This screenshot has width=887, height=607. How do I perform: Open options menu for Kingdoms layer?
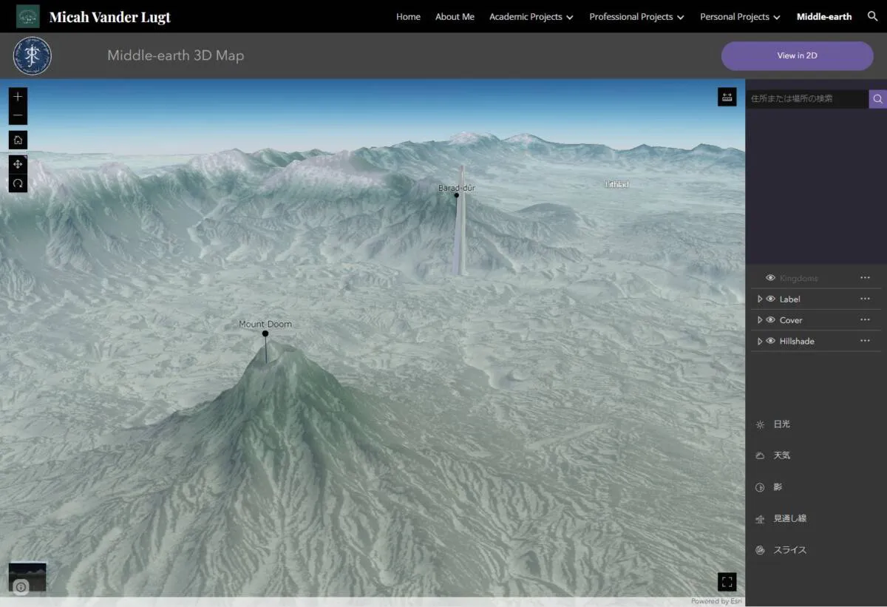(x=865, y=278)
